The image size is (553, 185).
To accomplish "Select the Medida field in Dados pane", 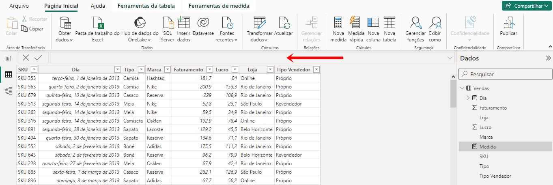I will coord(505,146).
